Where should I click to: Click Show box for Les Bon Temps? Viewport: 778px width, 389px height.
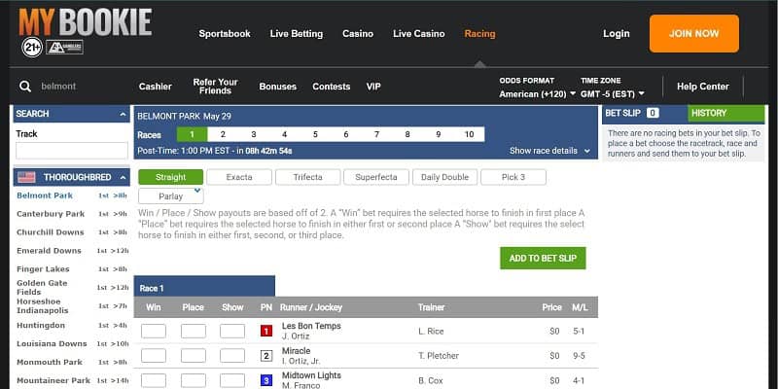point(232,331)
